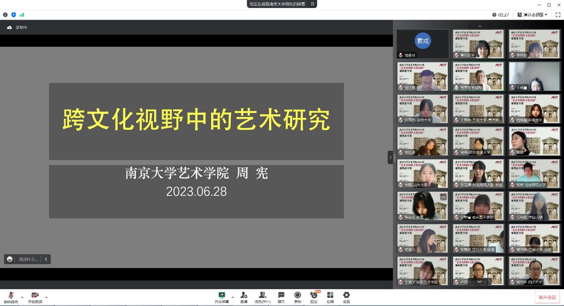Screen dimensions: 564x306
Task: Enter fullscreen using top-right icon
Action: pyautogui.click(x=558, y=15)
